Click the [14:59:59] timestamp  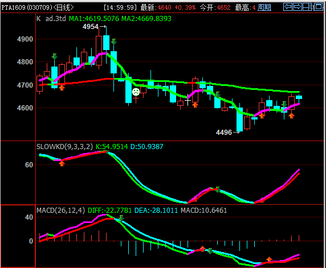tap(120, 7)
